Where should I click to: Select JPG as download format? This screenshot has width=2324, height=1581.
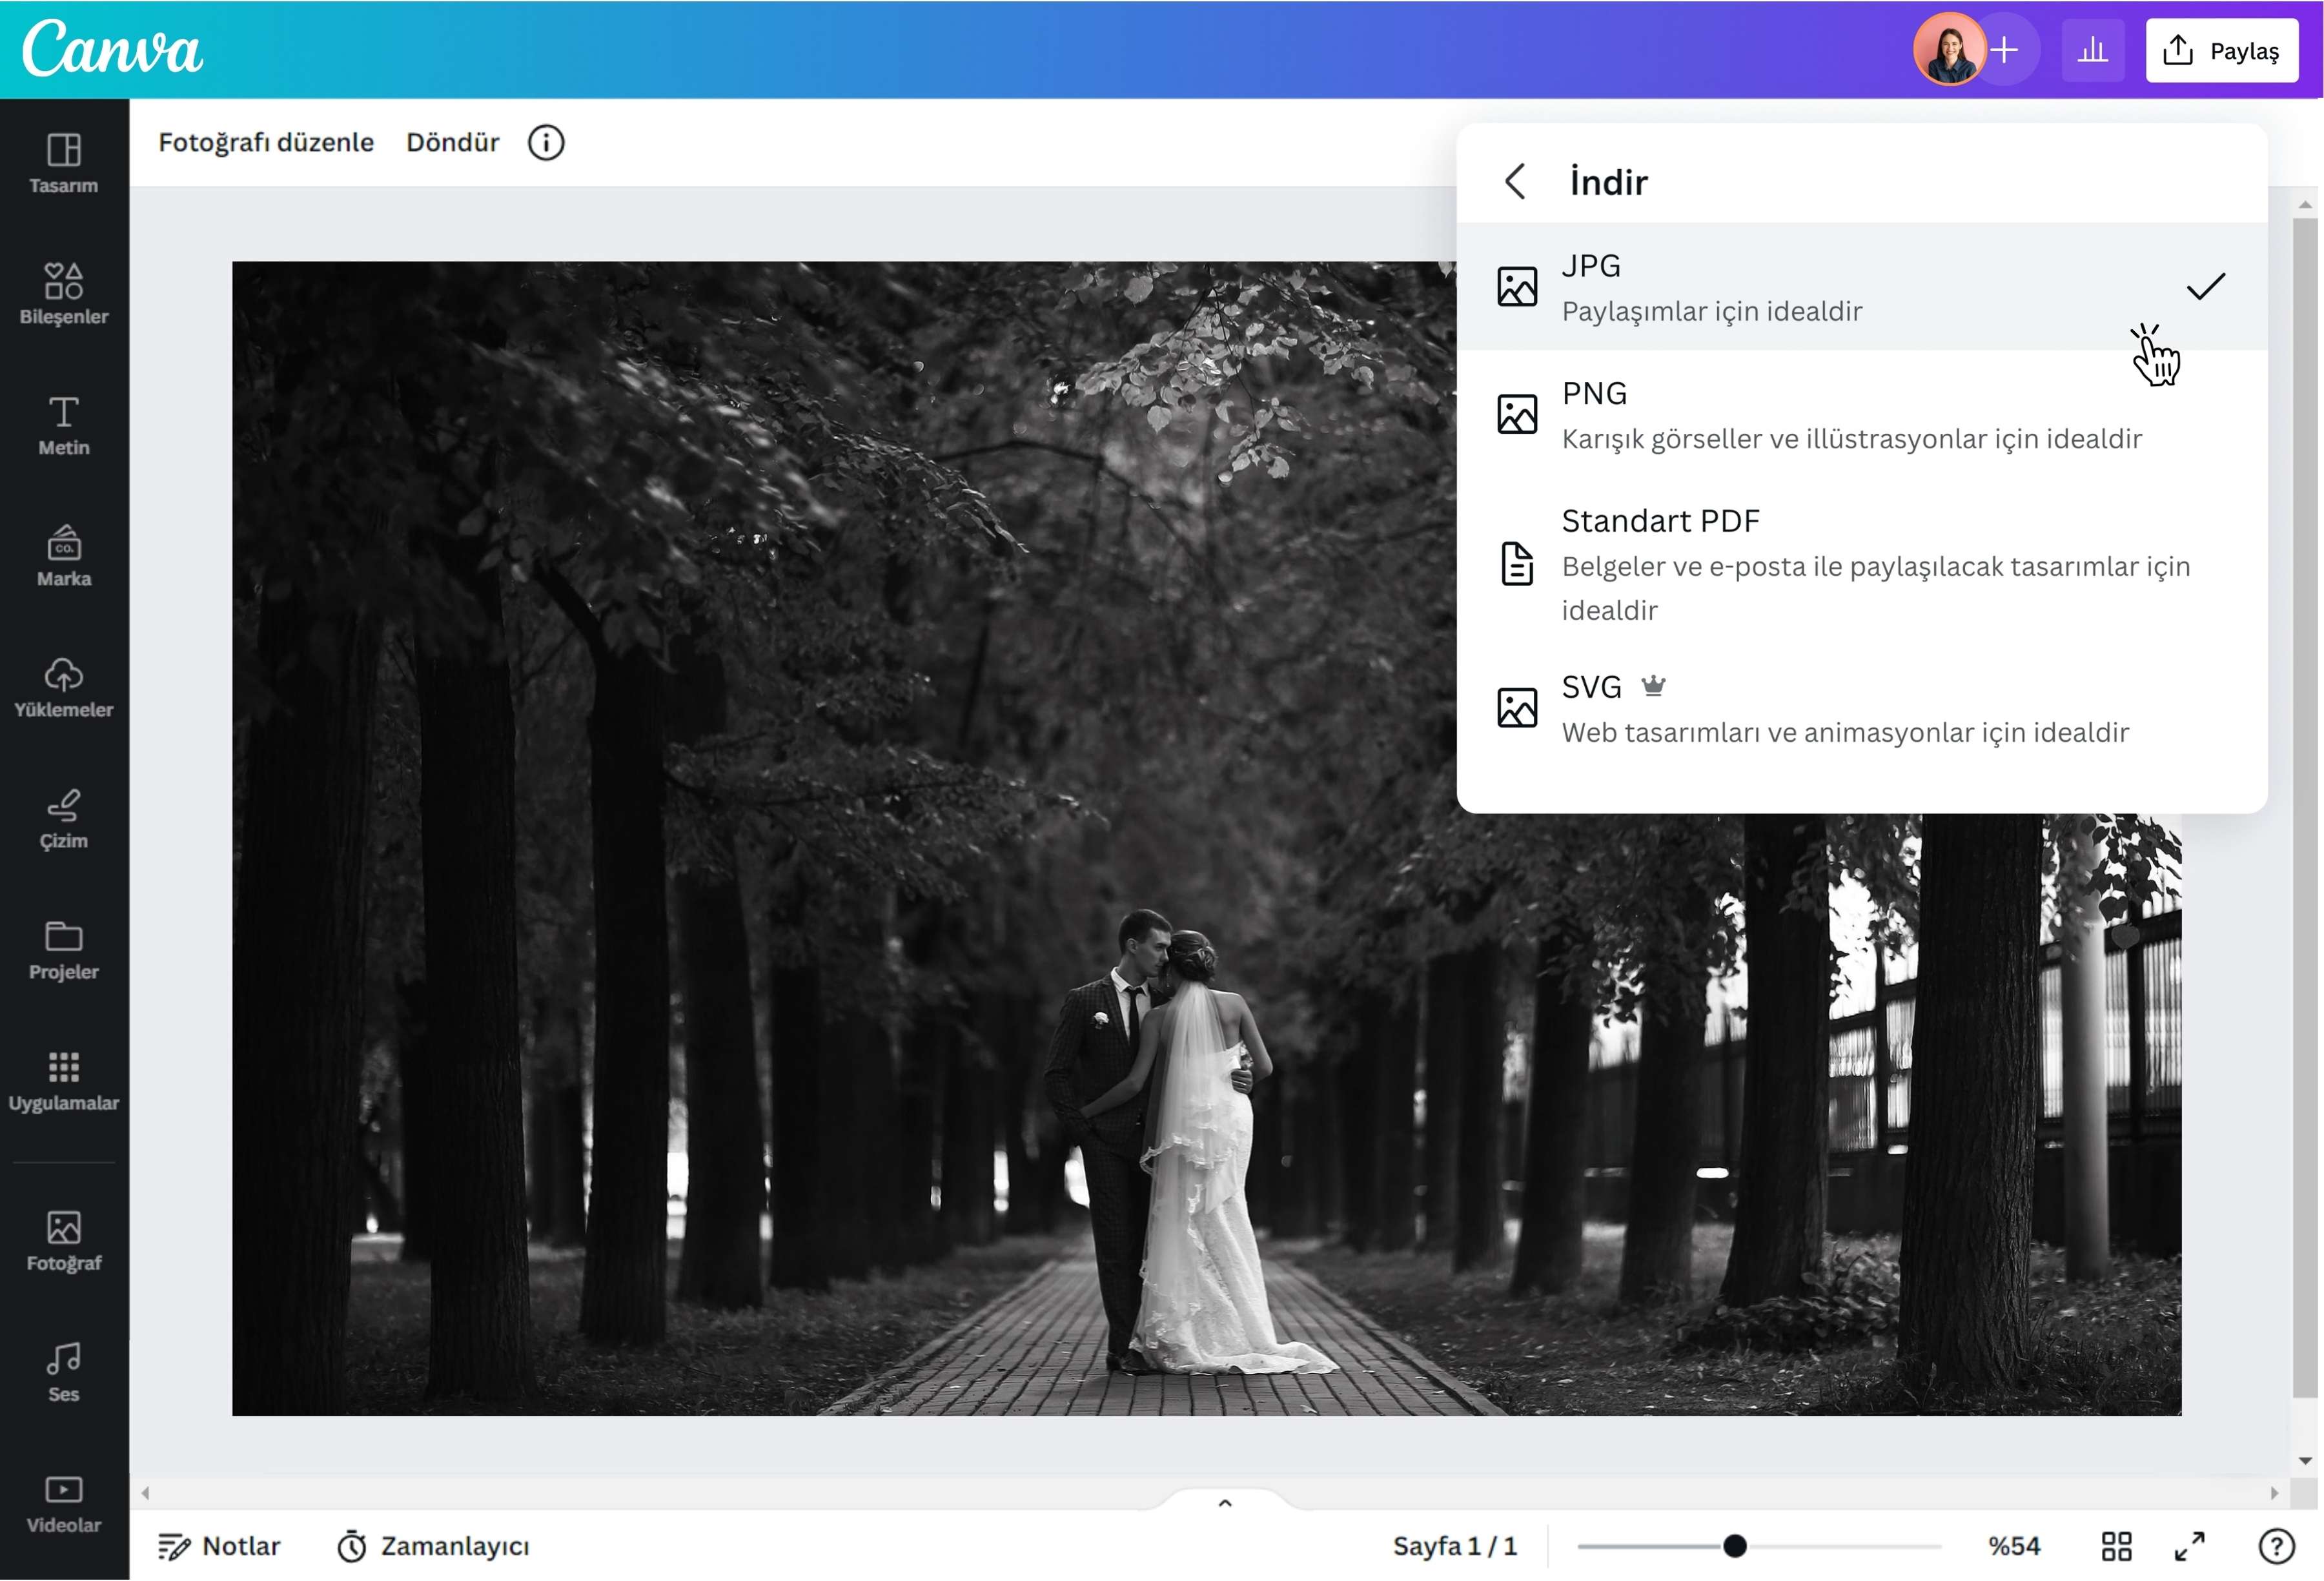[1861, 287]
